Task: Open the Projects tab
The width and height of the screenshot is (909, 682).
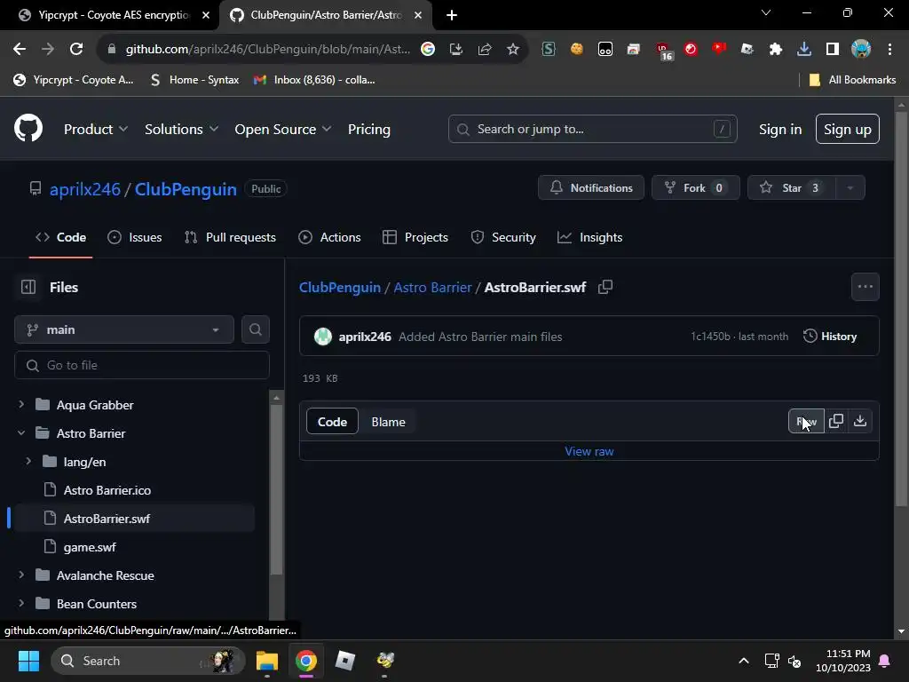Action: [x=415, y=237]
